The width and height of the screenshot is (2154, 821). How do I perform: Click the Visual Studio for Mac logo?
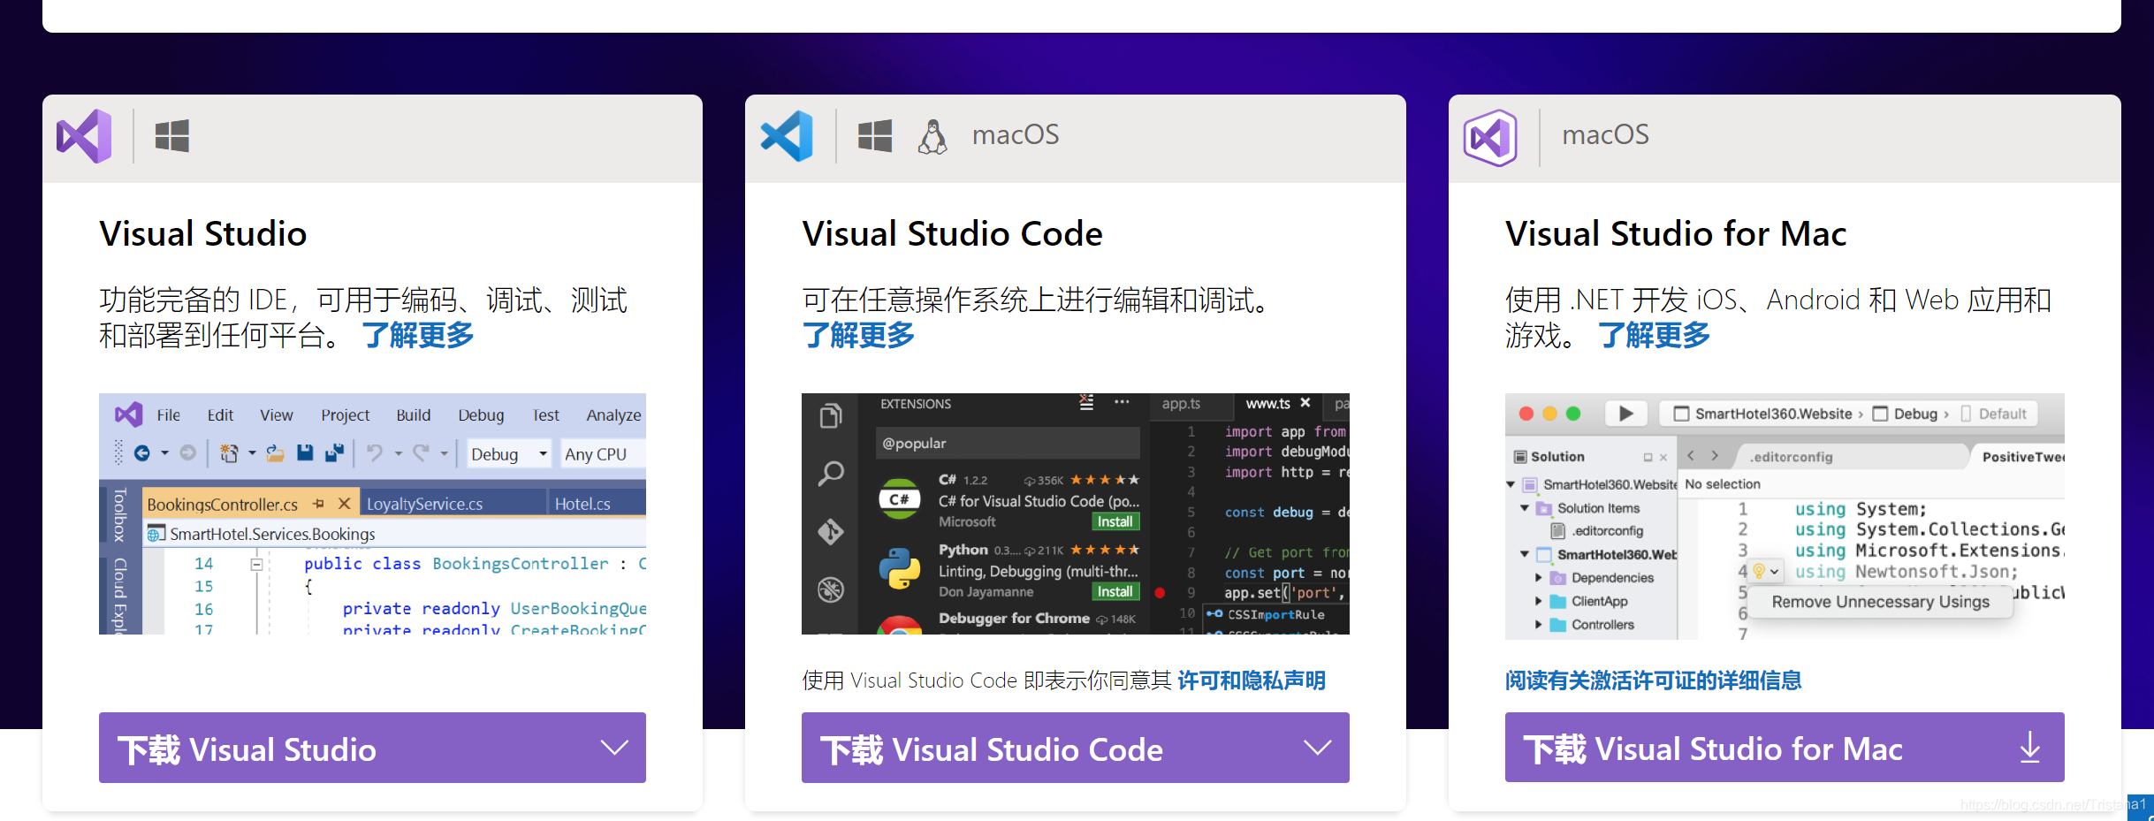point(1490,137)
